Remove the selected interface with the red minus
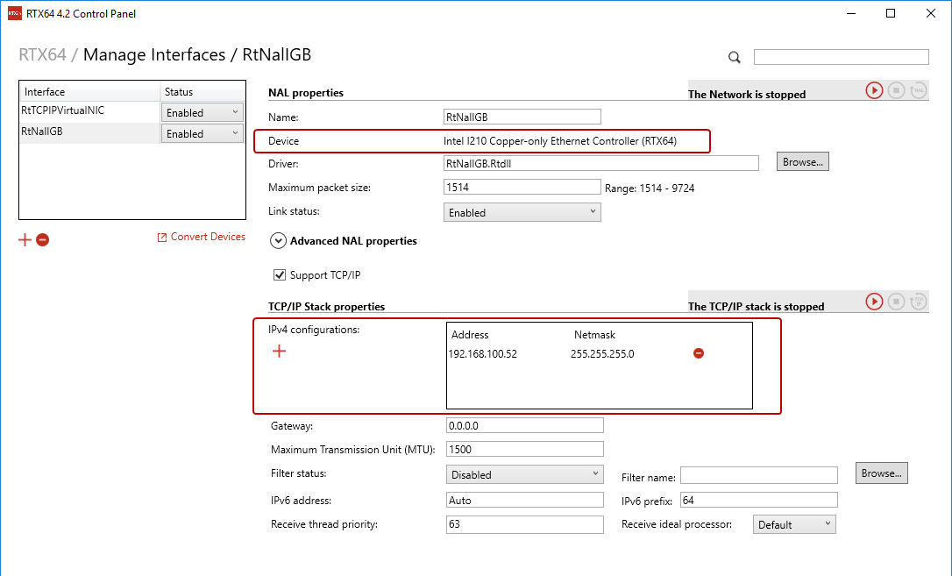The height and width of the screenshot is (576, 952). 42,239
